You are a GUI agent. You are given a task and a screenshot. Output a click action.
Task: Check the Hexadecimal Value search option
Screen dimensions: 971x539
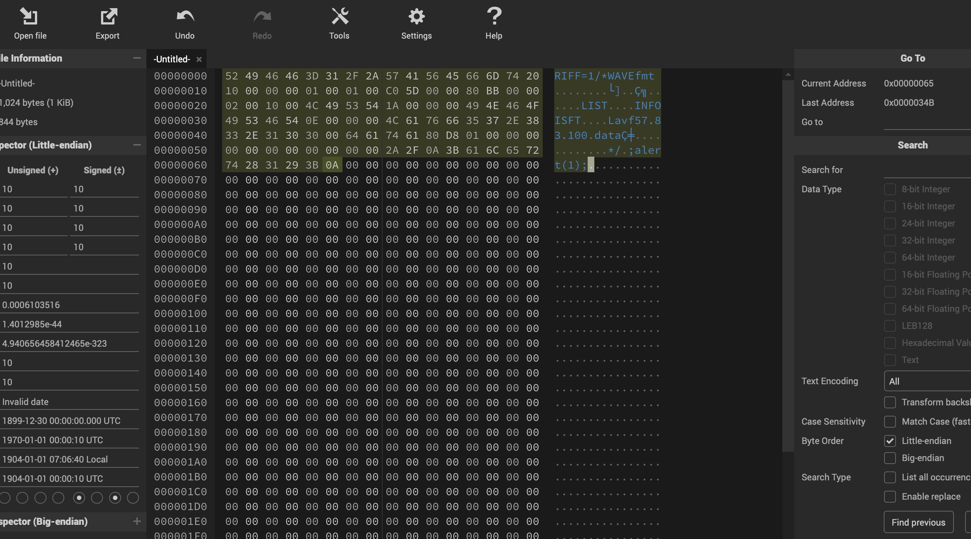[x=890, y=343]
